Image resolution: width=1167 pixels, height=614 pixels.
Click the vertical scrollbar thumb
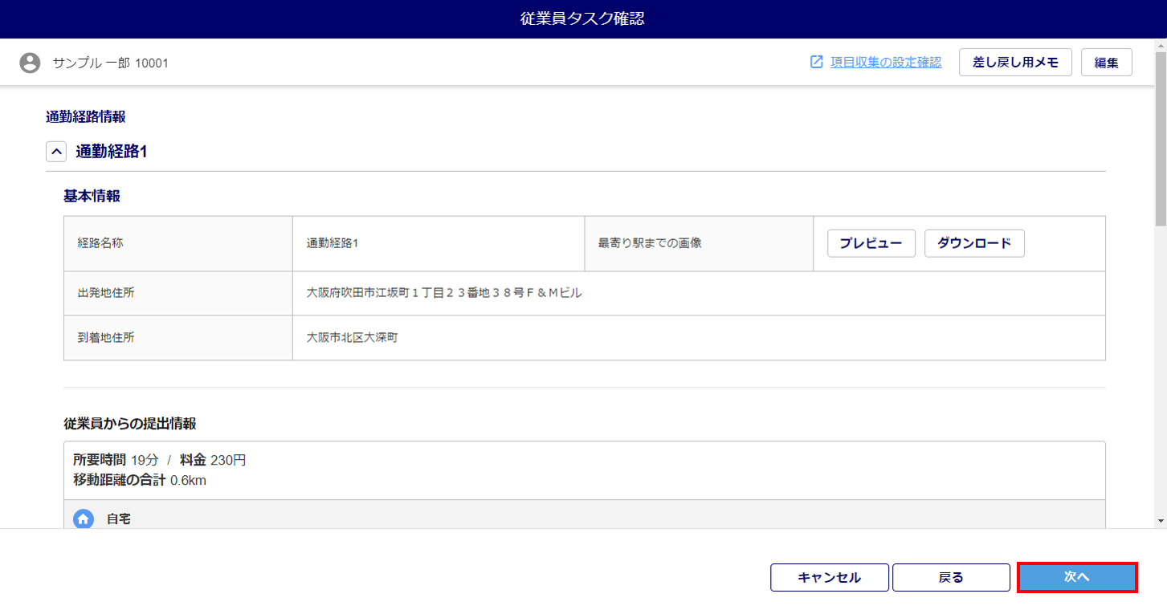[1160, 139]
